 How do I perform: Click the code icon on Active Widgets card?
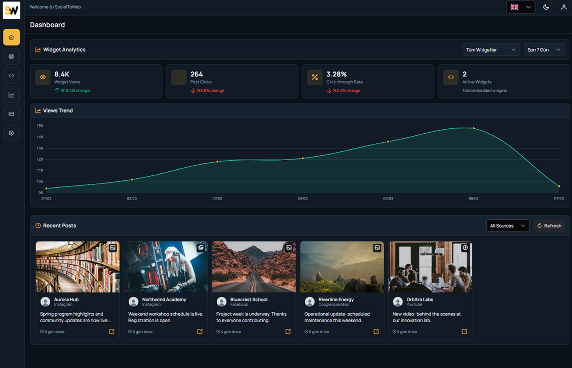coord(451,77)
